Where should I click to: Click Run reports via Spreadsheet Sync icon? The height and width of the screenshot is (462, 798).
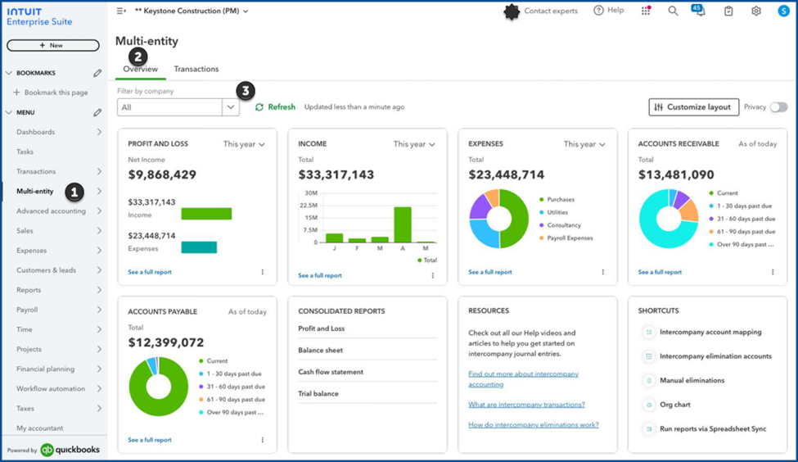tap(649, 429)
